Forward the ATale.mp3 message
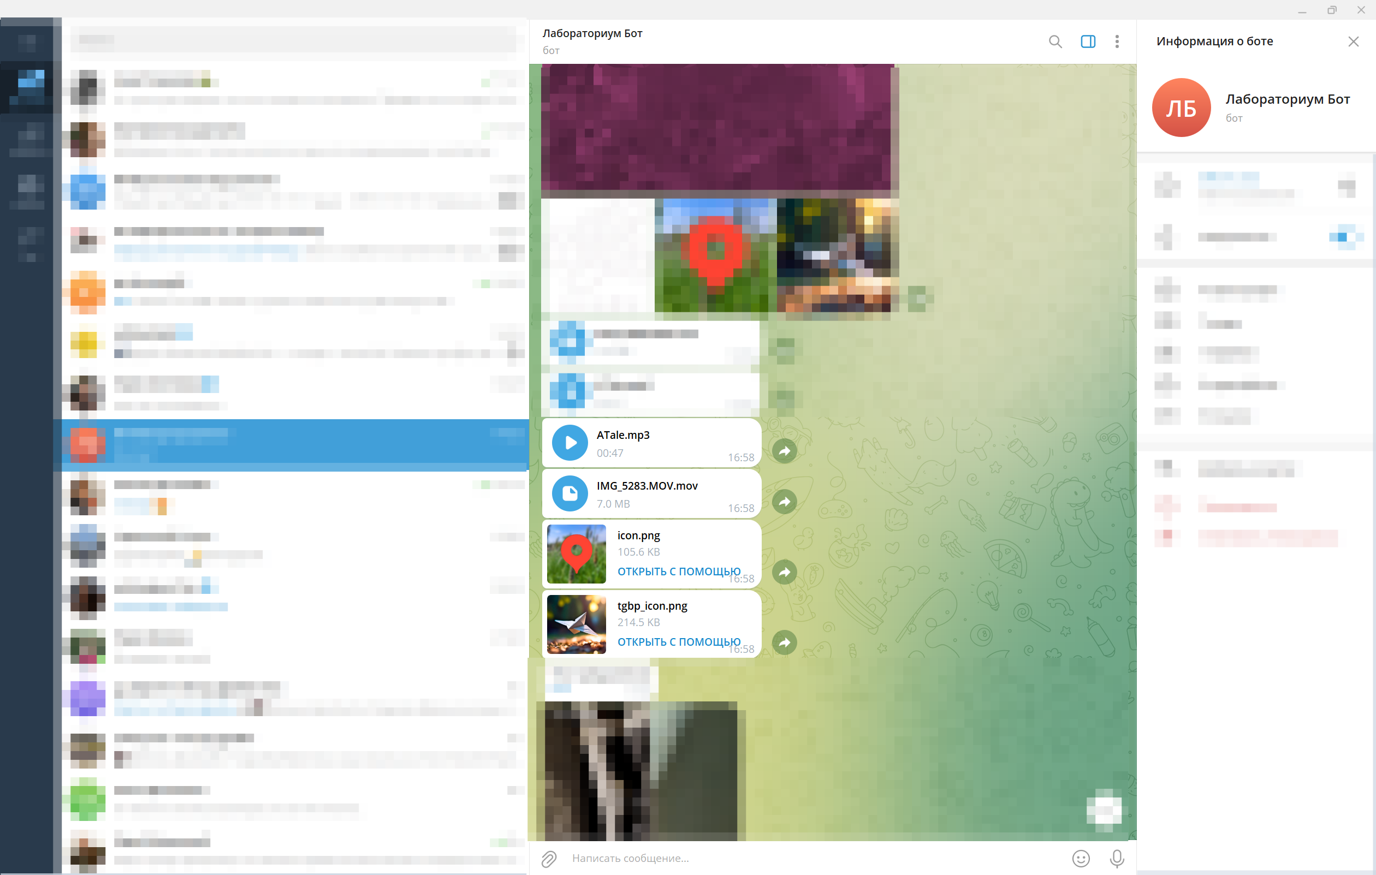This screenshot has width=1376, height=875. click(785, 451)
